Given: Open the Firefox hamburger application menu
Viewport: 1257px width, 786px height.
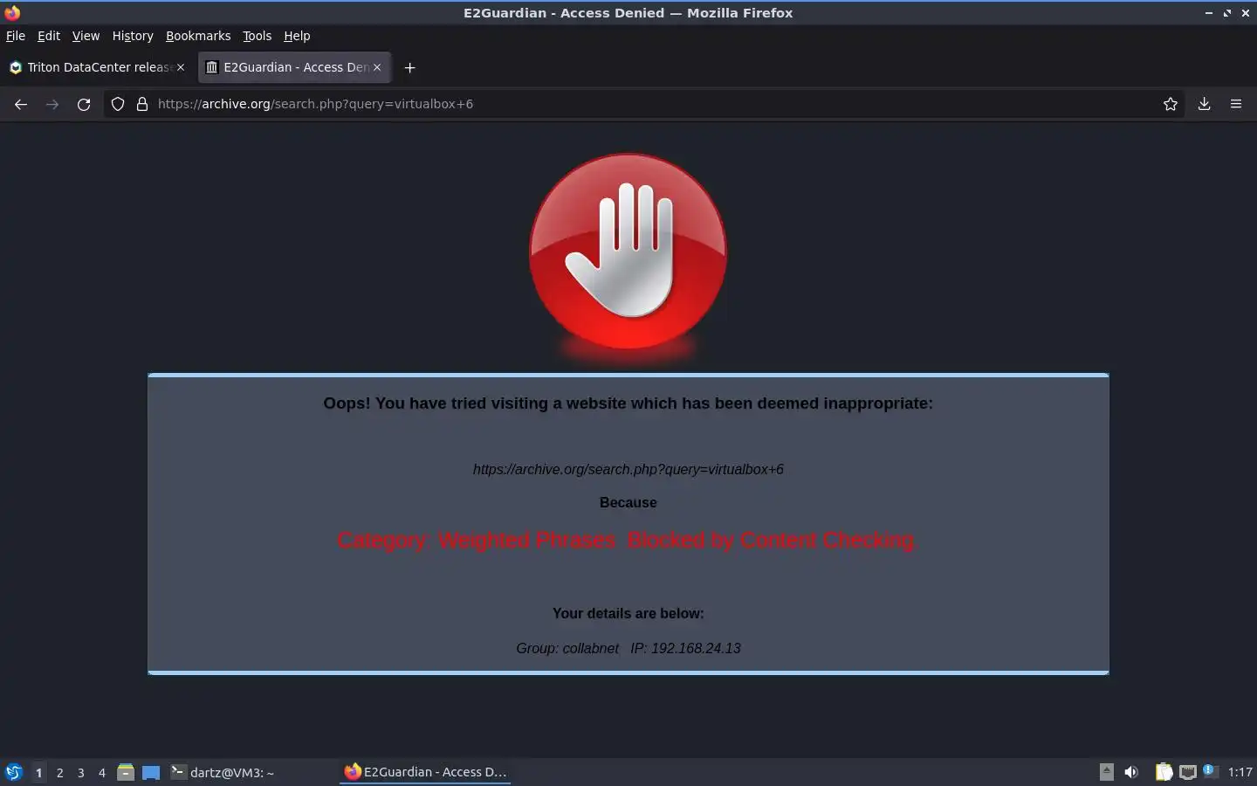Looking at the screenshot, I should pos(1236,104).
